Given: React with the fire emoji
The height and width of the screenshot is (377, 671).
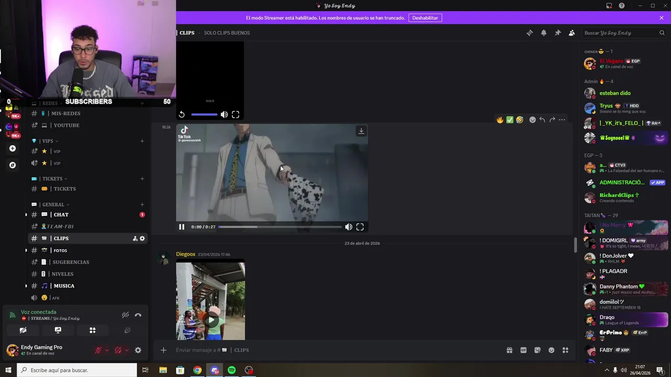Looking at the screenshot, I should click(500, 120).
